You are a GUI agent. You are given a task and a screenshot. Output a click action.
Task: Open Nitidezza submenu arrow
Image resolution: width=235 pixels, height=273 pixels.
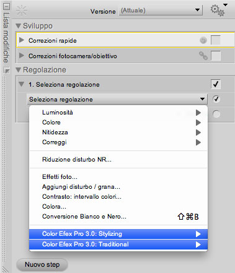tap(198, 132)
